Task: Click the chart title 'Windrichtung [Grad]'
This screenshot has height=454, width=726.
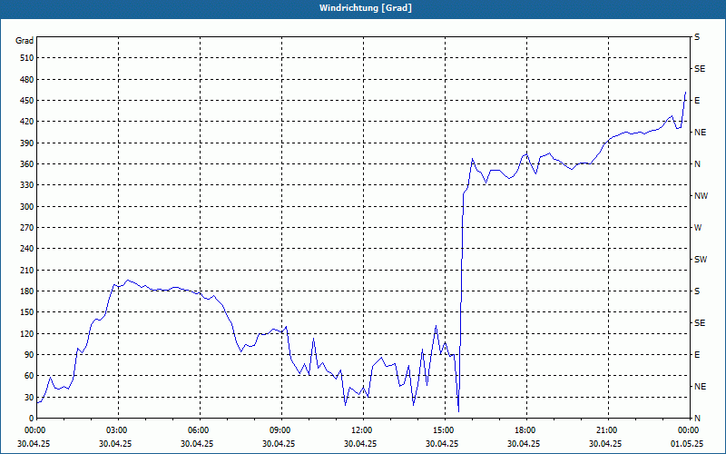Action: (x=366, y=8)
